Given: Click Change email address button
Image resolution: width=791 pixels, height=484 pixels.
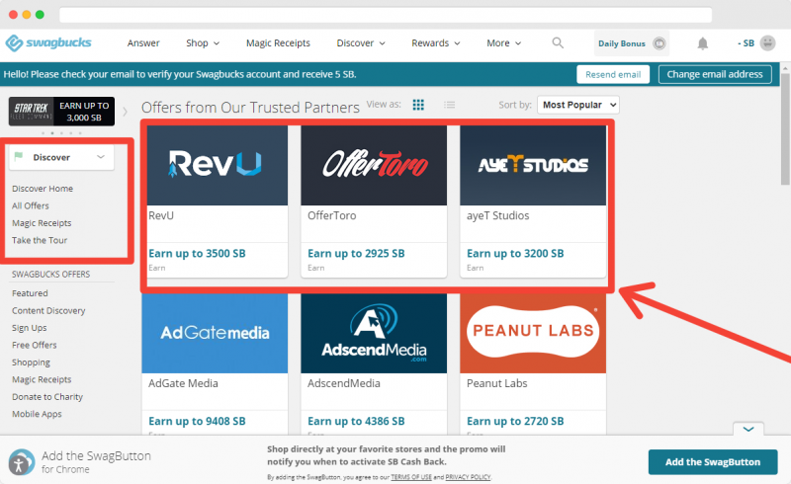Looking at the screenshot, I should (x=715, y=75).
